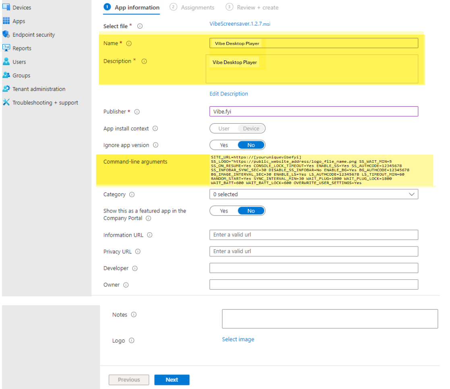Show info tooltip for Developer

click(x=135, y=268)
